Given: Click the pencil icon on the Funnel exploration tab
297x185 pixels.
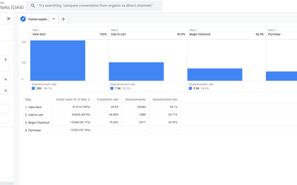Looking at the screenshot, I should pyautogui.click(x=23, y=19).
